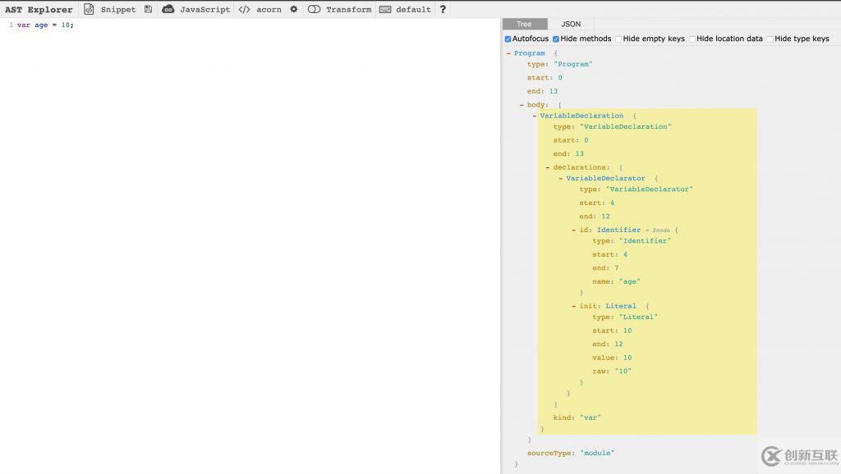841x474 pixels.
Task: Click the save floppy disk icon
Action: pyautogui.click(x=148, y=10)
